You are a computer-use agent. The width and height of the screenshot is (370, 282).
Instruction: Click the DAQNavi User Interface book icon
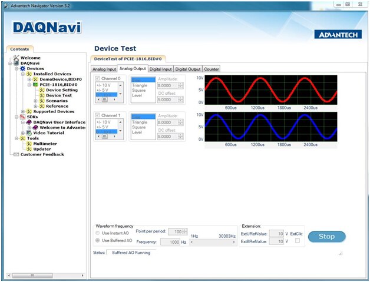click(29, 122)
